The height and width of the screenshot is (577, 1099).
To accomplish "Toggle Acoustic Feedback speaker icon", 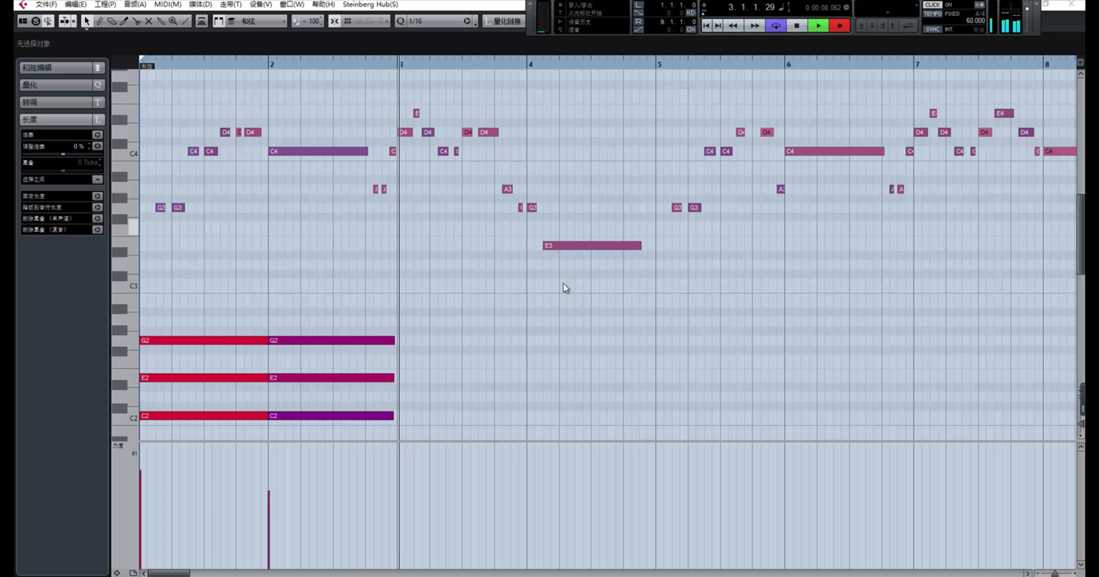I will [x=48, y=21].
